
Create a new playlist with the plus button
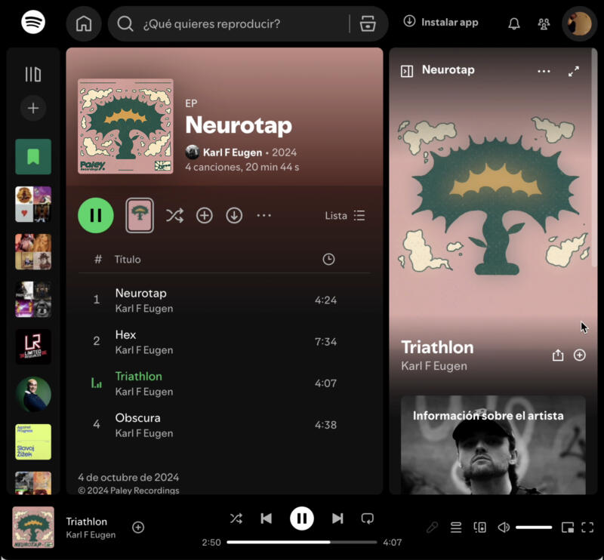(x=33, y=108)
